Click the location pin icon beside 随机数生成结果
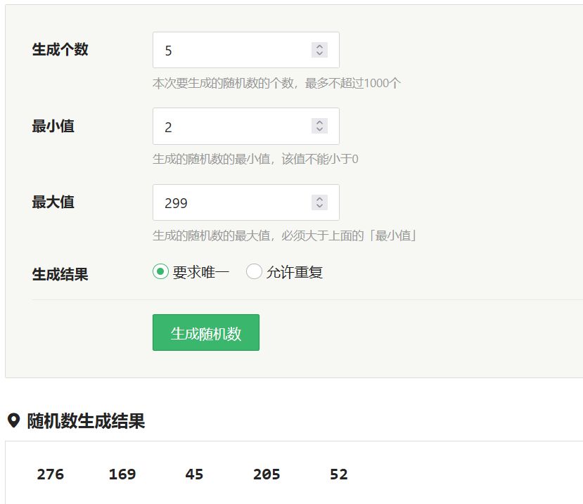 point(14,421)
